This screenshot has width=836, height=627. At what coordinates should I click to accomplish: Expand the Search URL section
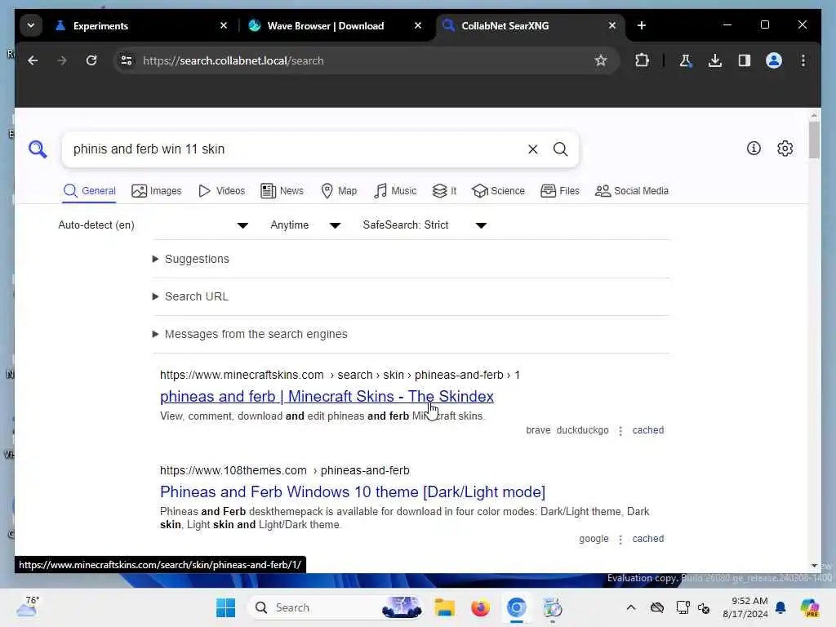[x=190, y=296]
